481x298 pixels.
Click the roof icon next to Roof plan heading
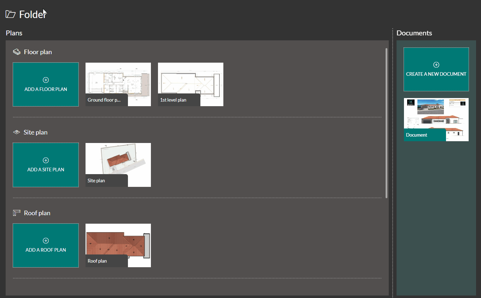(x=16, y=212)
